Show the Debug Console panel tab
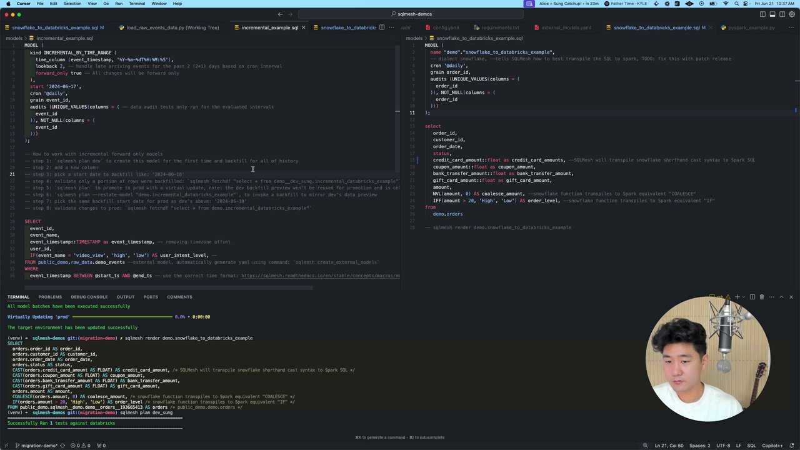This screenshot has height=450, width=800. coord(89,297)
